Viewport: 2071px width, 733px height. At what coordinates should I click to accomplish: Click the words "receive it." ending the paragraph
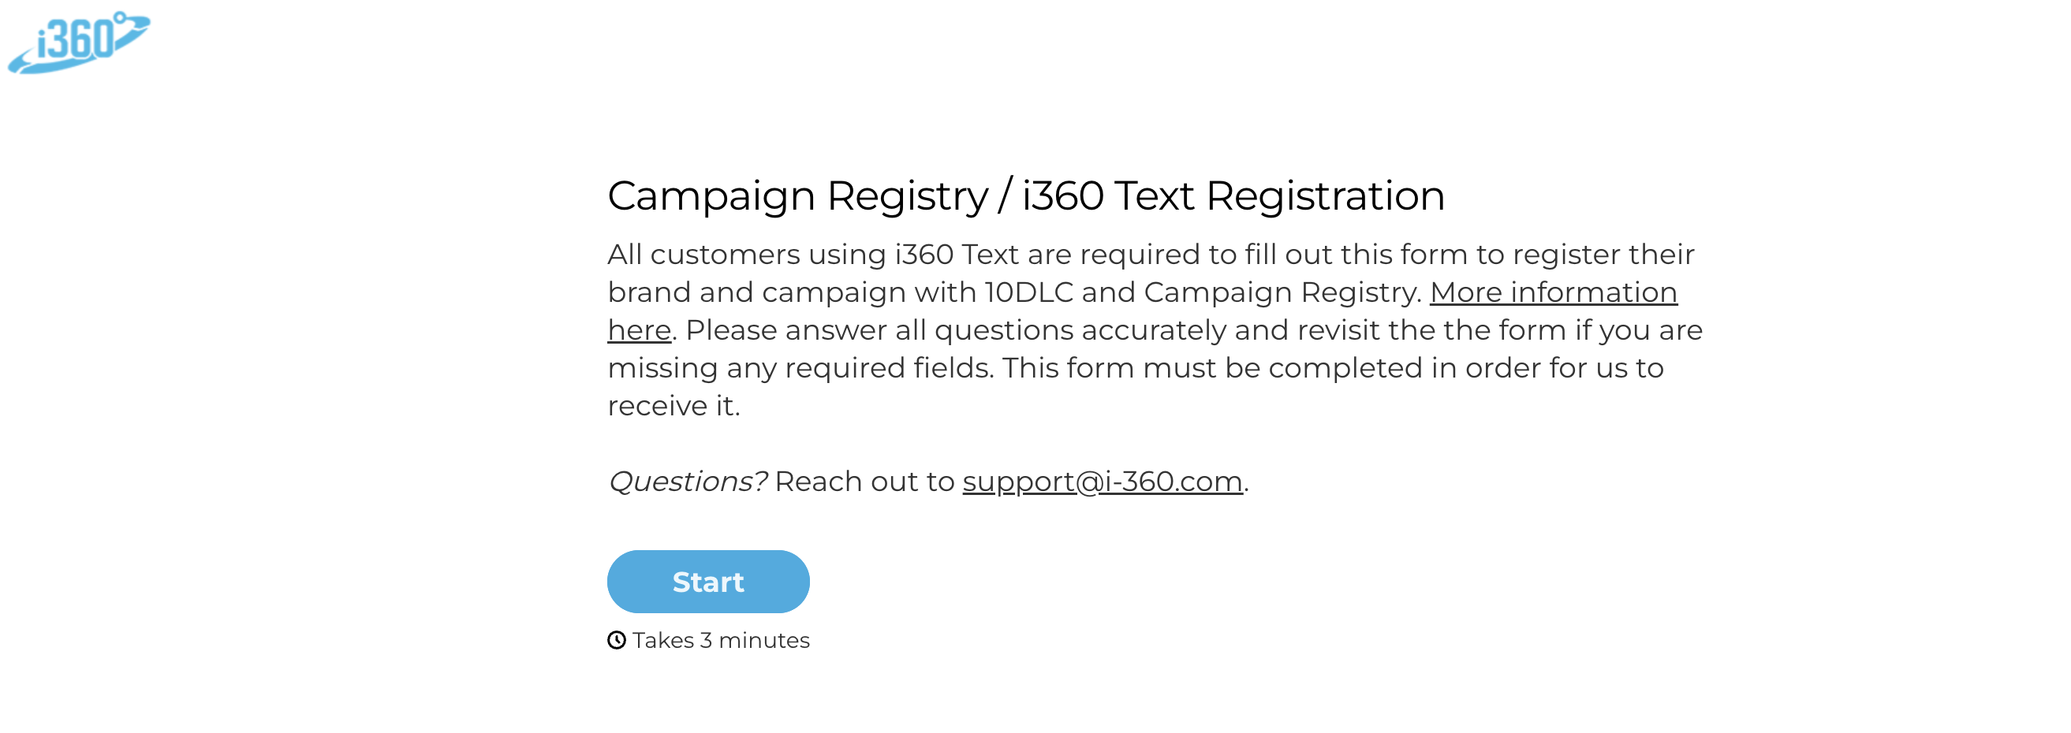pyautogui.click(x=674, y=406)
